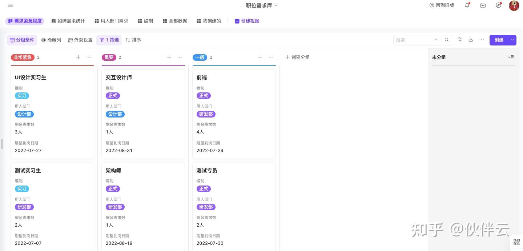
Task: Click the left sidebar collapse handle
Action: [x=2, y=144]
